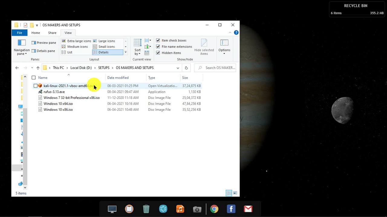Click the Search OS MAKERS field
Viewport: 387px width, 217px height.
215,68
